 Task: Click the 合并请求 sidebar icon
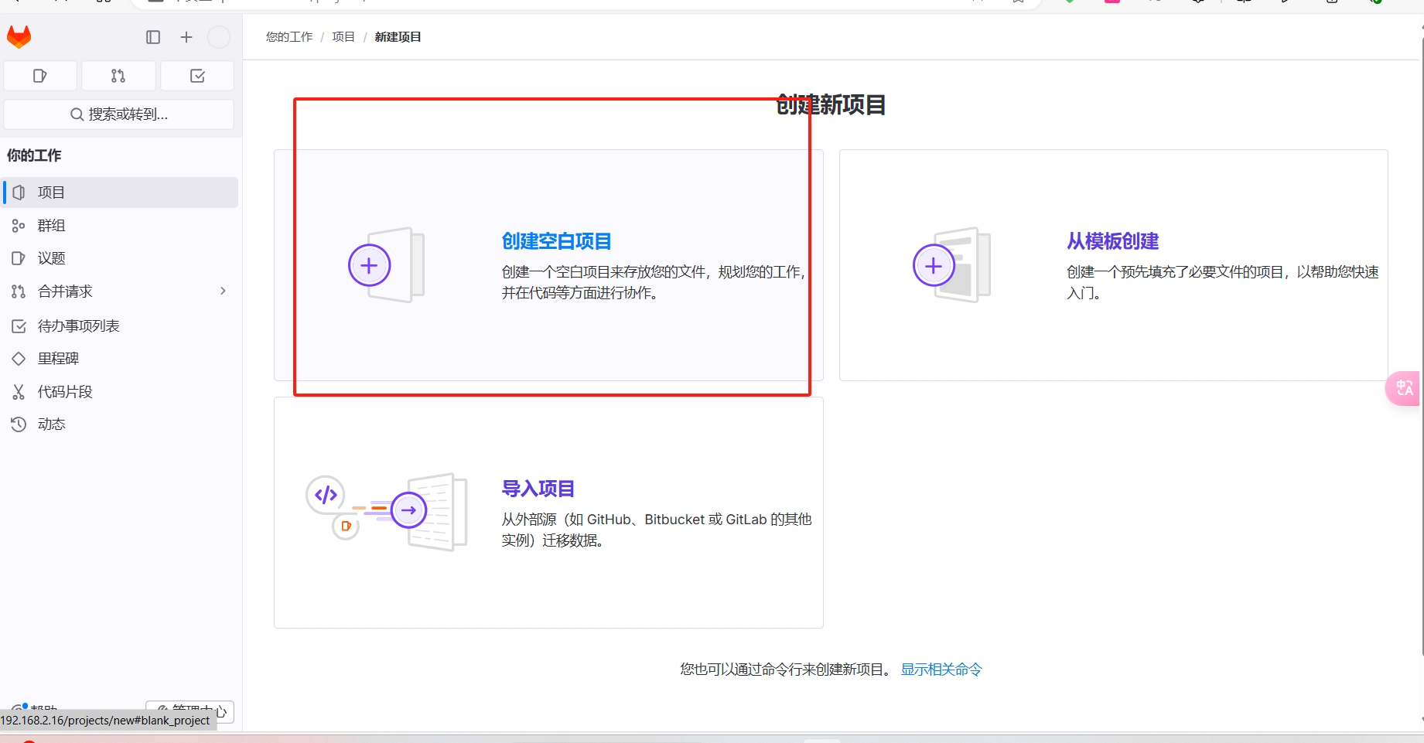(19, 291)
